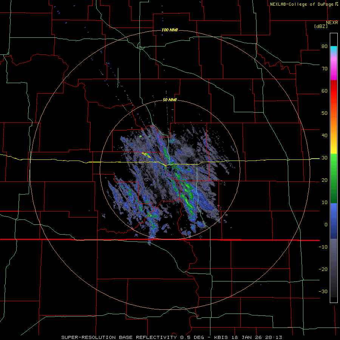Screen dimensions: 340x340
Task: Click the blue segment of the color bar
Action: click(x=334, y=221)
